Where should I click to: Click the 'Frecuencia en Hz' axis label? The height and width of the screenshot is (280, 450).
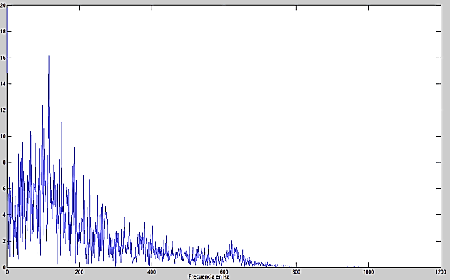click(x=209, y=277)
